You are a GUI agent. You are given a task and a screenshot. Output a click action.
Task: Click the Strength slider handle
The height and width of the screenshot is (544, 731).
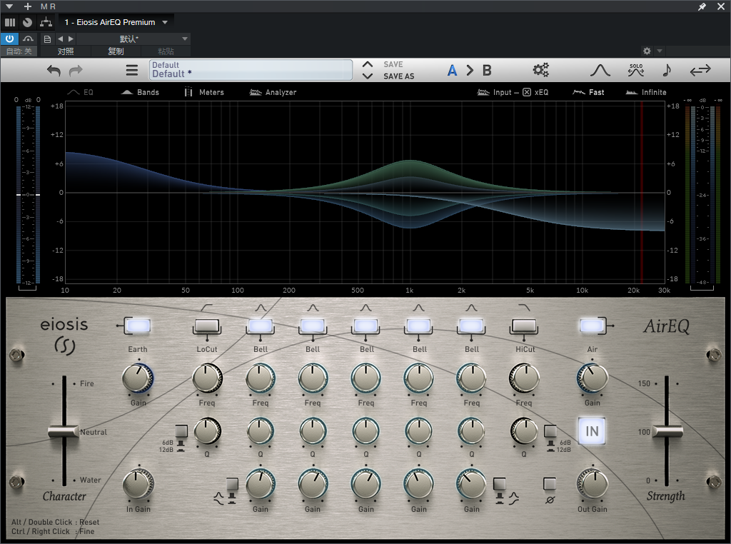pyautogui.click(x=667, y=430)
